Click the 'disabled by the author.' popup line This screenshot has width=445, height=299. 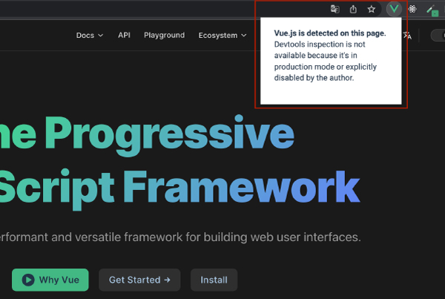[314, 77]
